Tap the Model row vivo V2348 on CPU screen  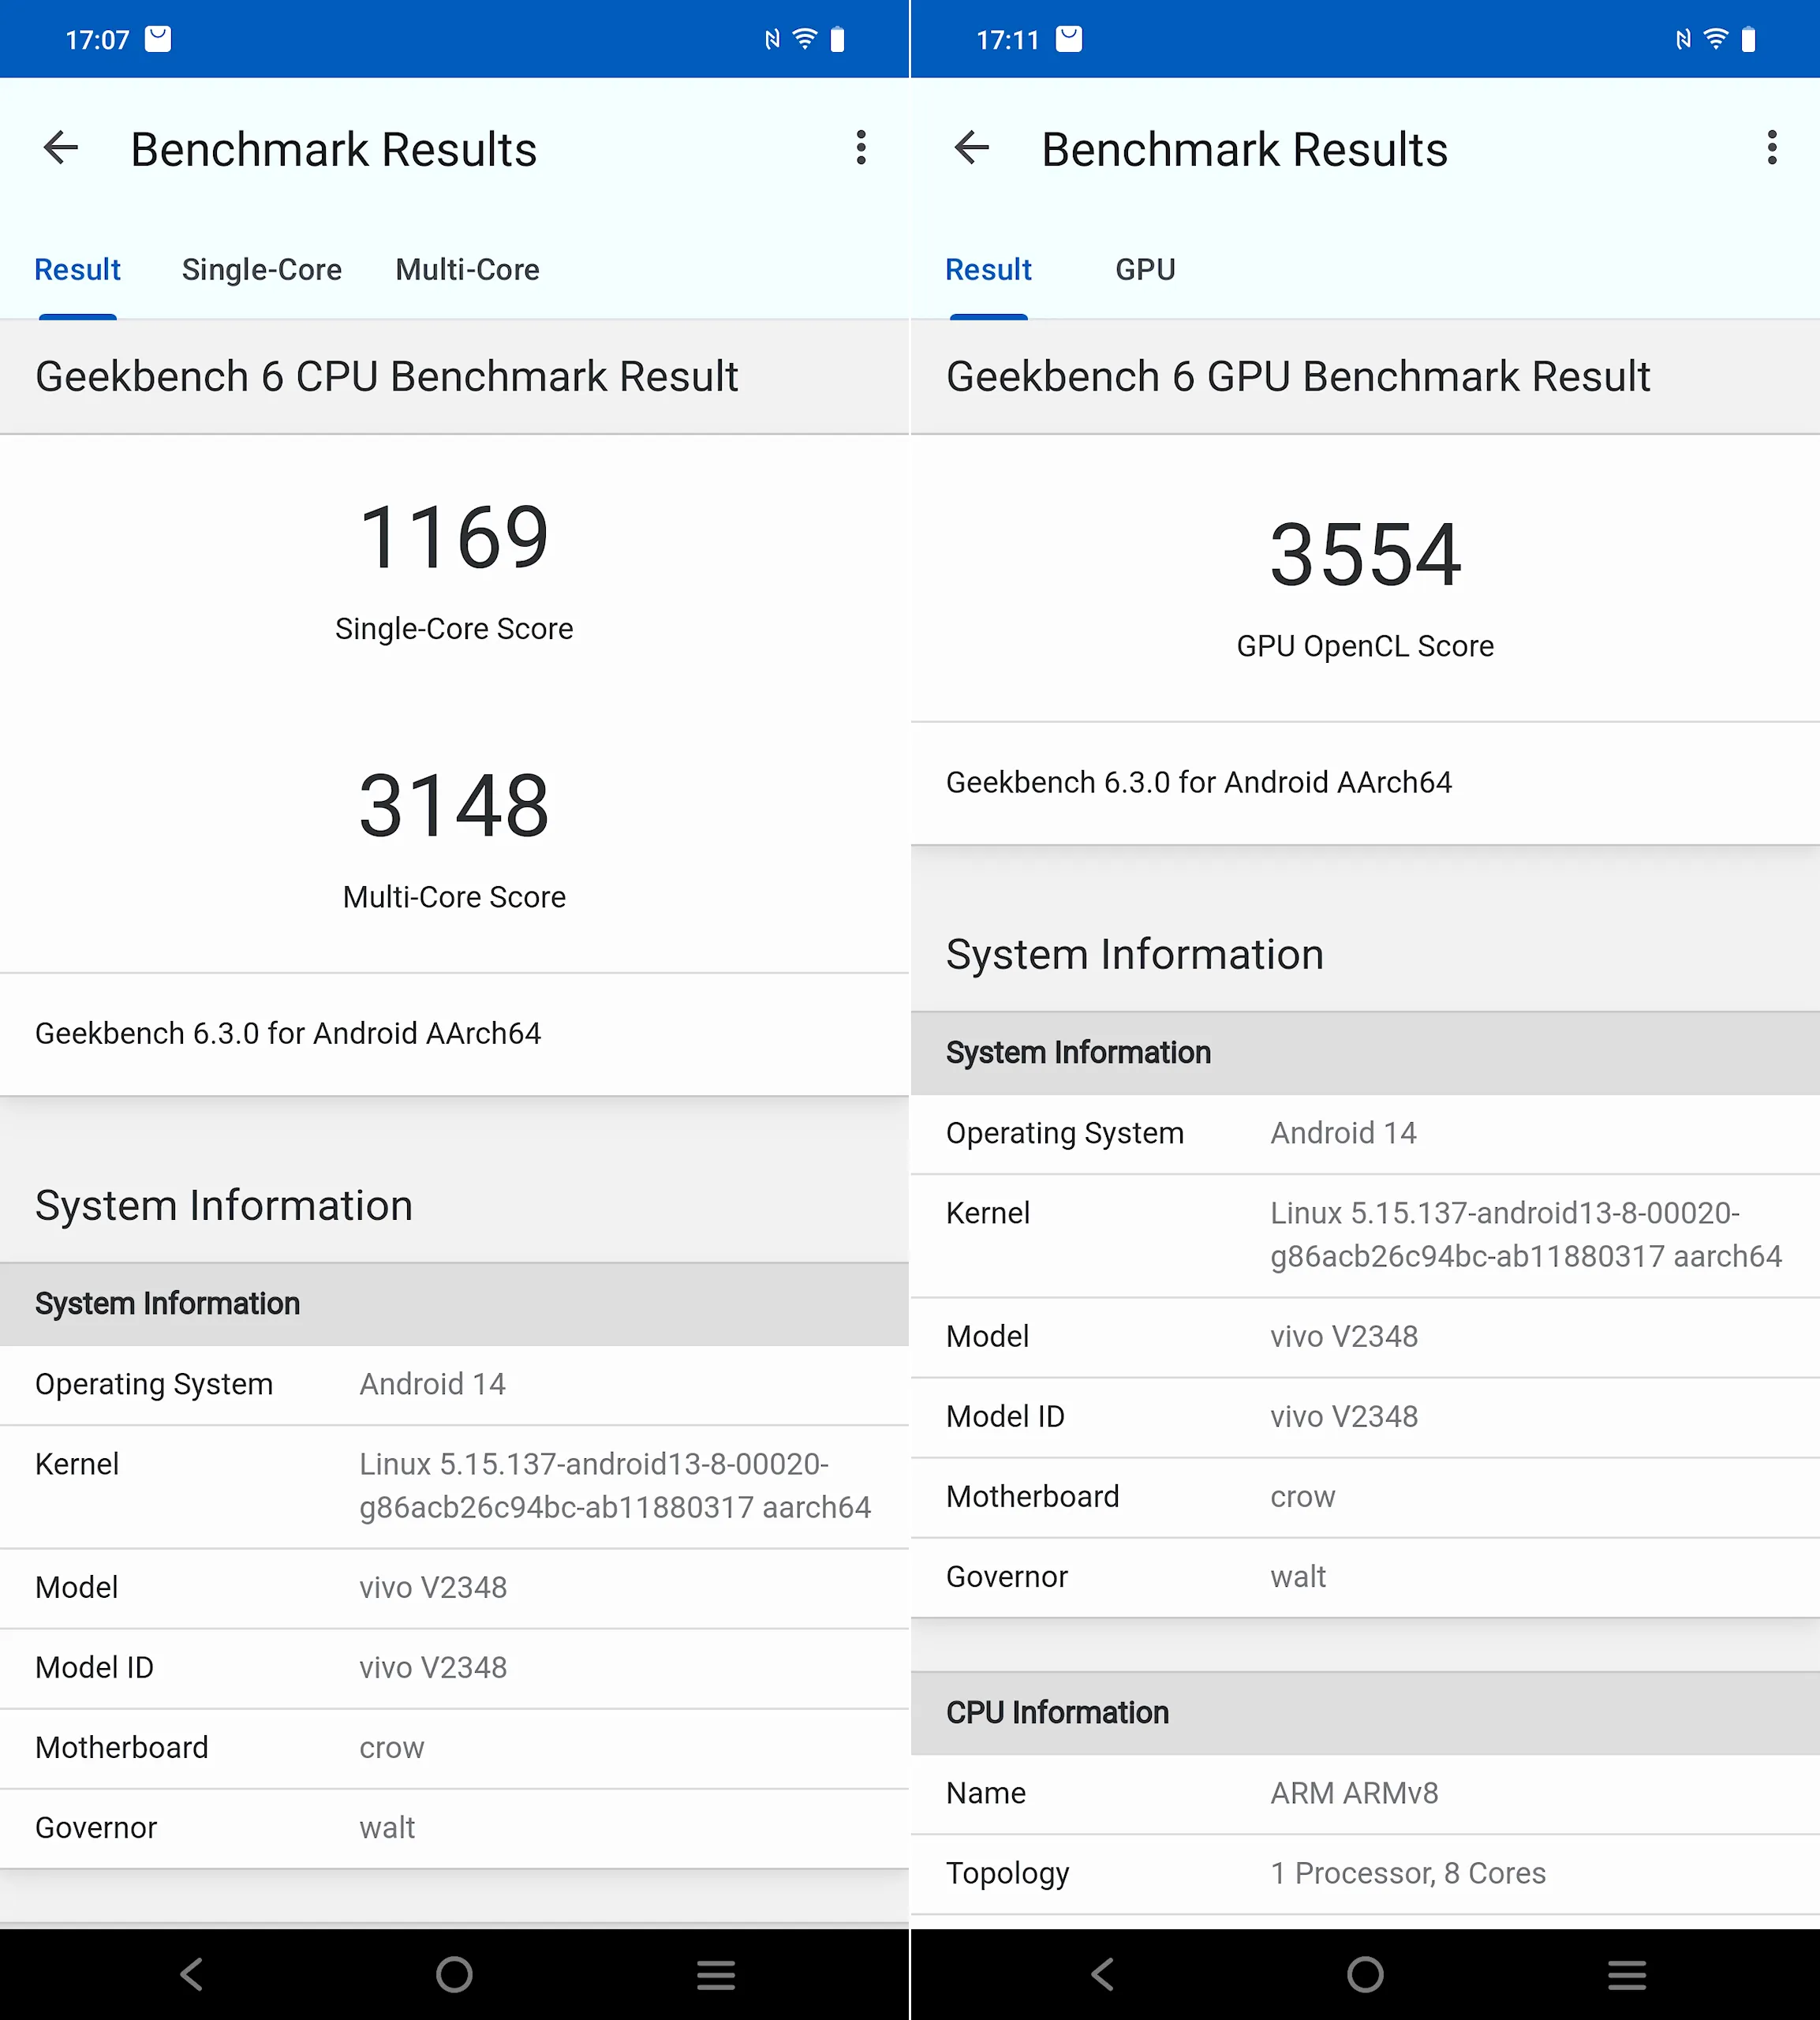[454, 1587]
